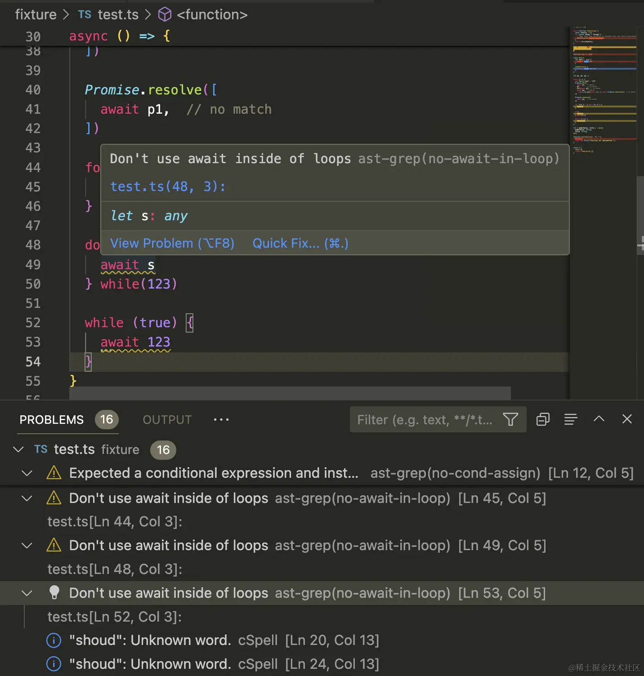Close the bottom panel

point(627,419)
